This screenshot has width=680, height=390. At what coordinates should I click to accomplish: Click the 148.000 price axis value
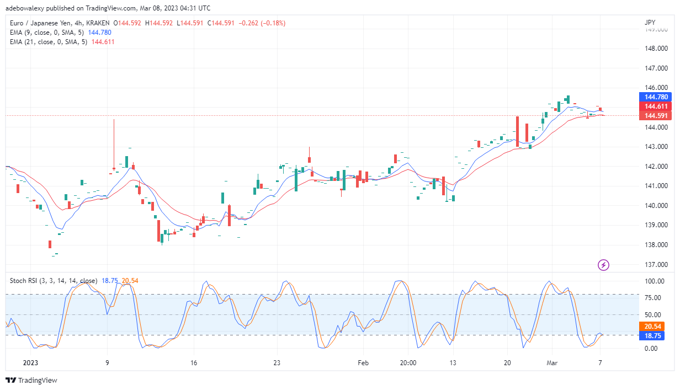(656, 49)
